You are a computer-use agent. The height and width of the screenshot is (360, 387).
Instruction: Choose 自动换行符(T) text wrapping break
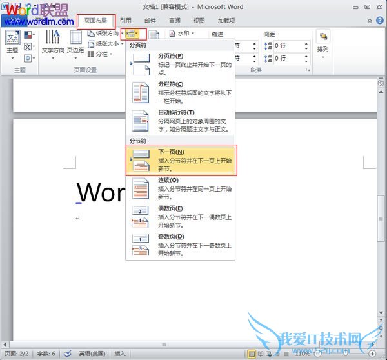point(181,121)
